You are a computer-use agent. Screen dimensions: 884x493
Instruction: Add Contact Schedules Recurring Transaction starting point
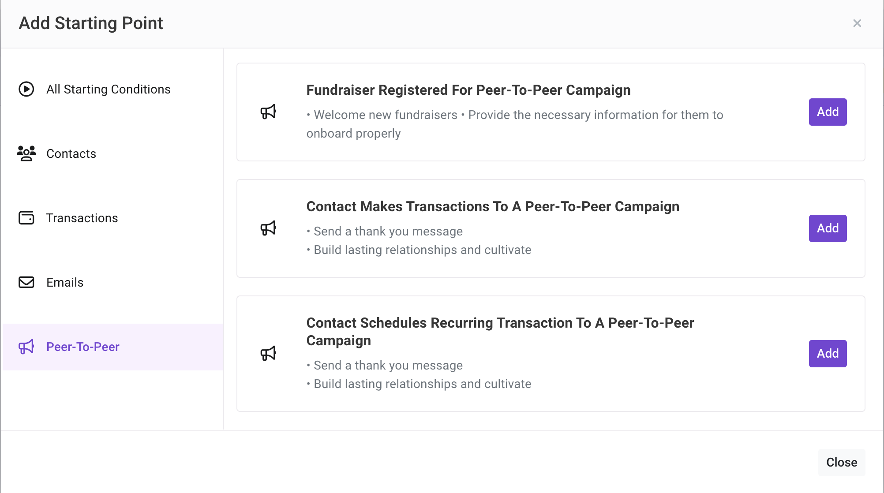pyautogui.click(x=828, y=354)
